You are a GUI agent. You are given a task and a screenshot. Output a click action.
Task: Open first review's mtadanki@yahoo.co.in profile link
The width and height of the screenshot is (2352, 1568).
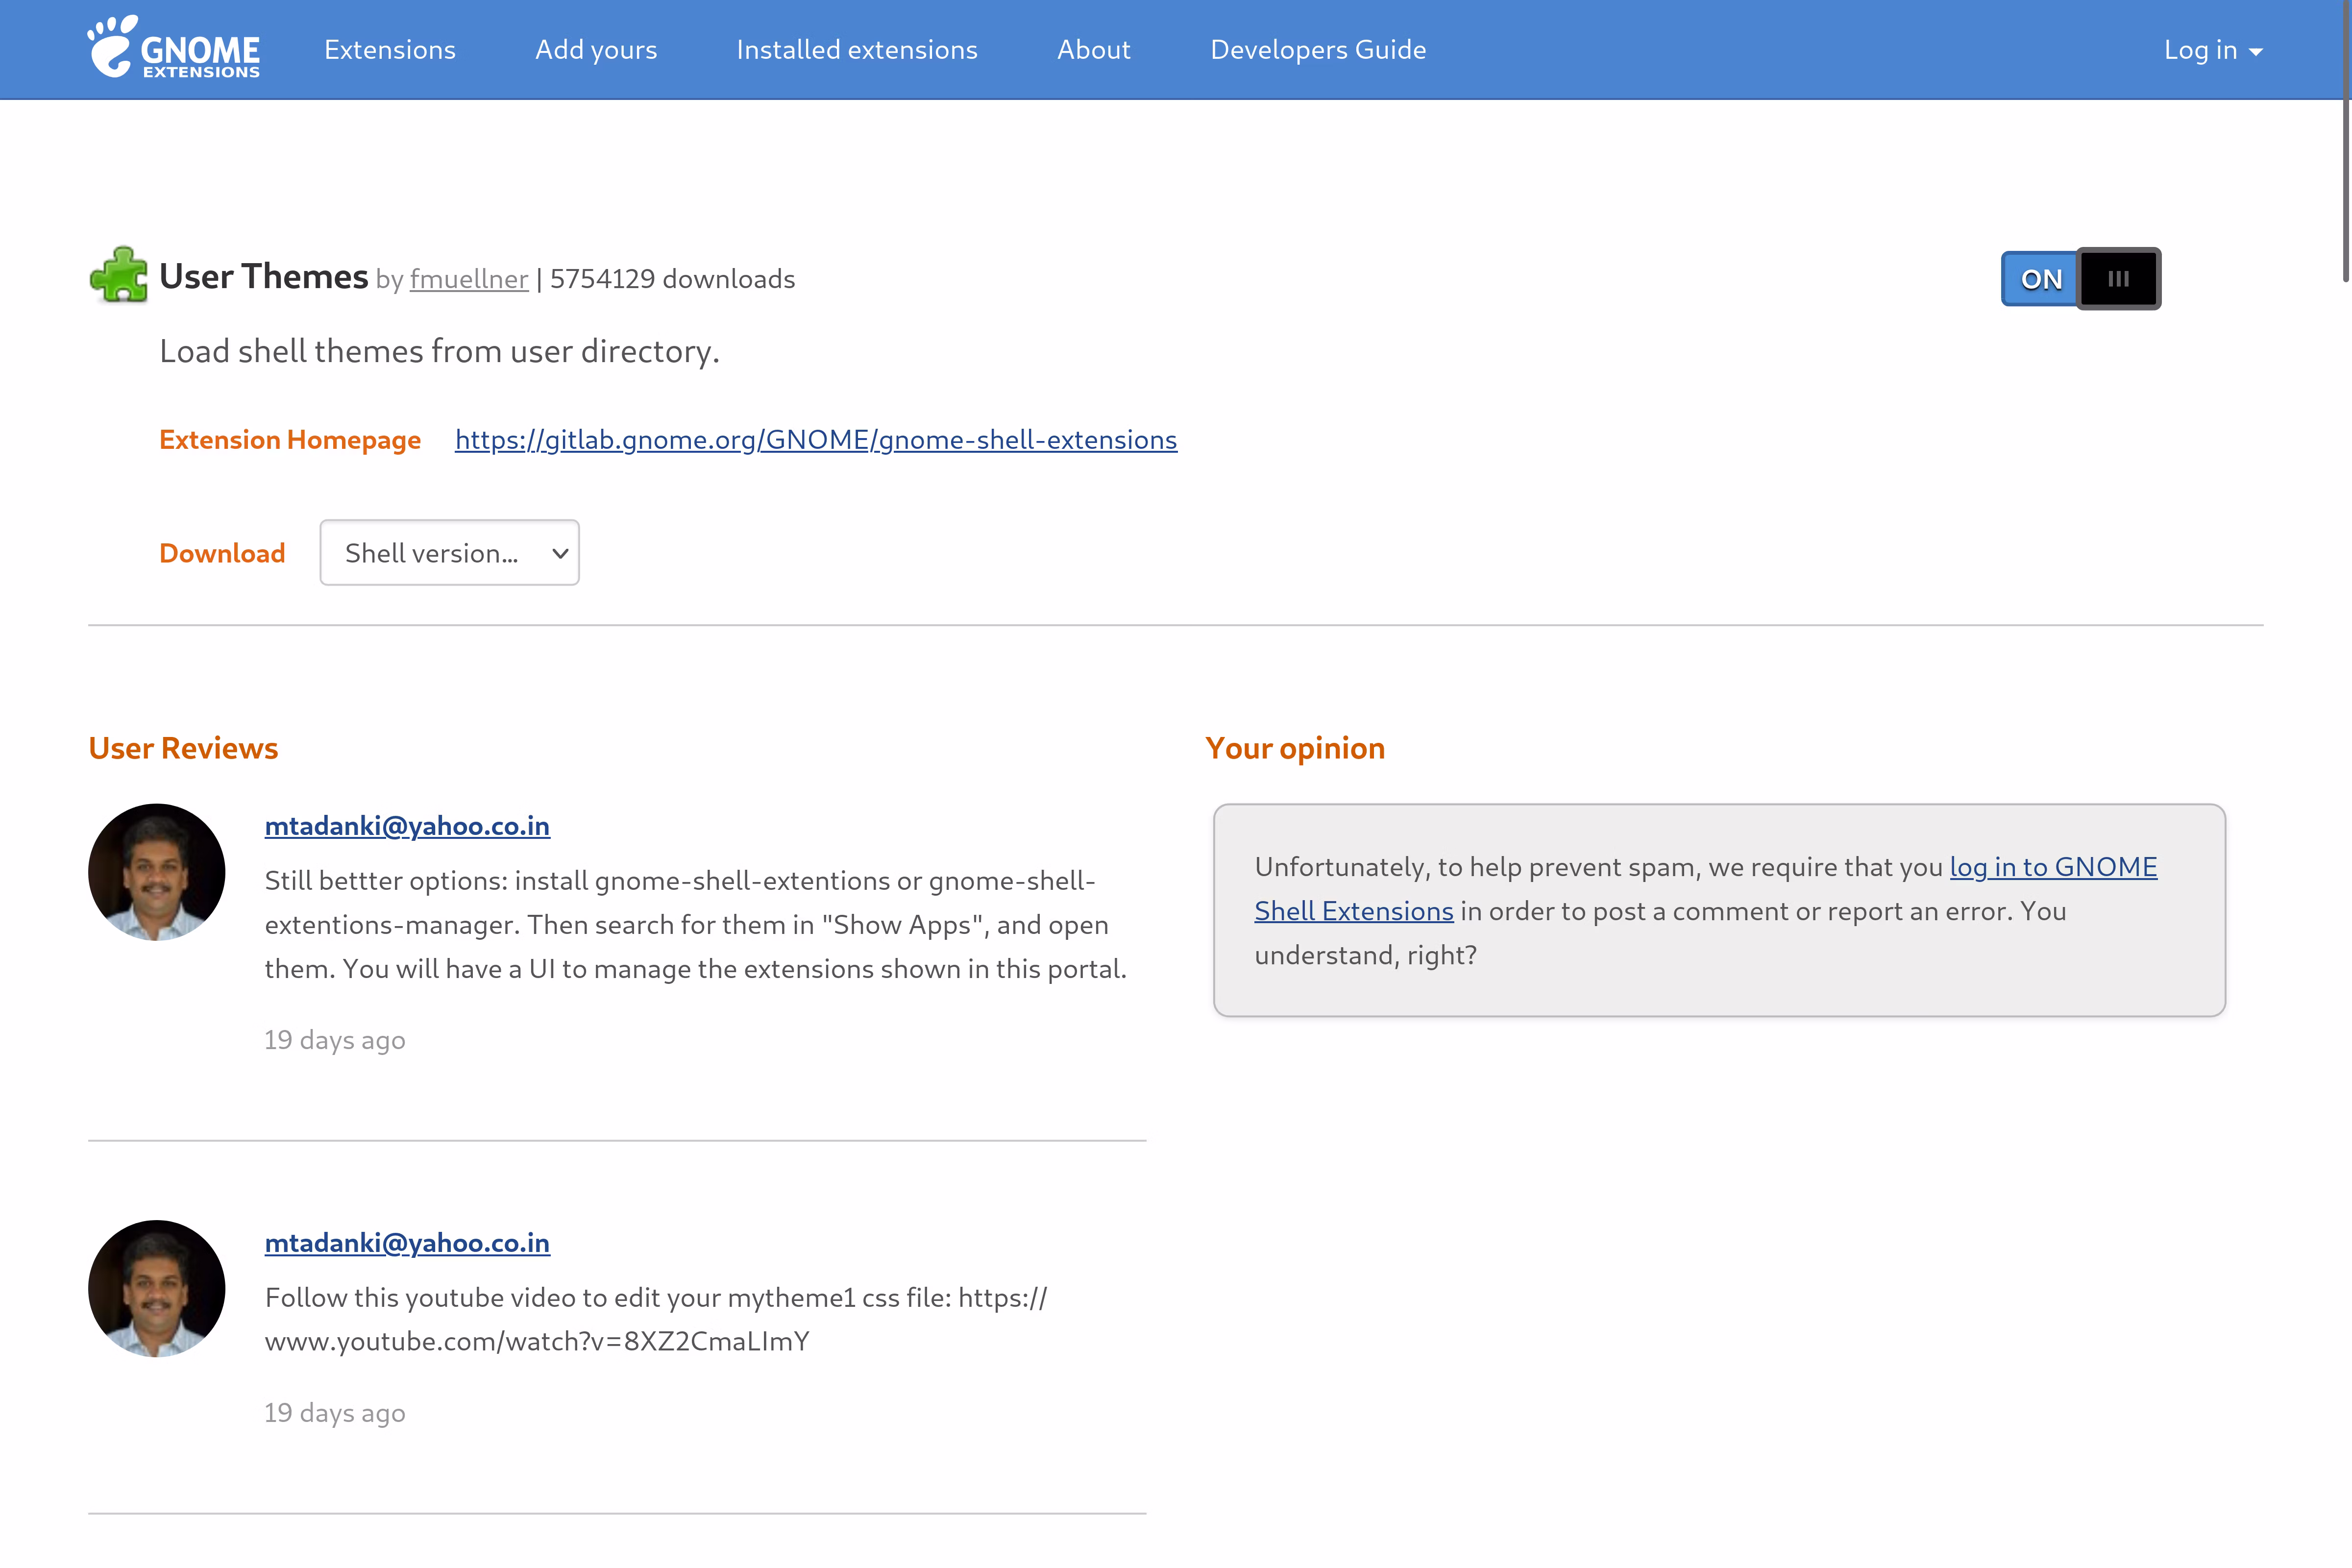tap(407, 826)
